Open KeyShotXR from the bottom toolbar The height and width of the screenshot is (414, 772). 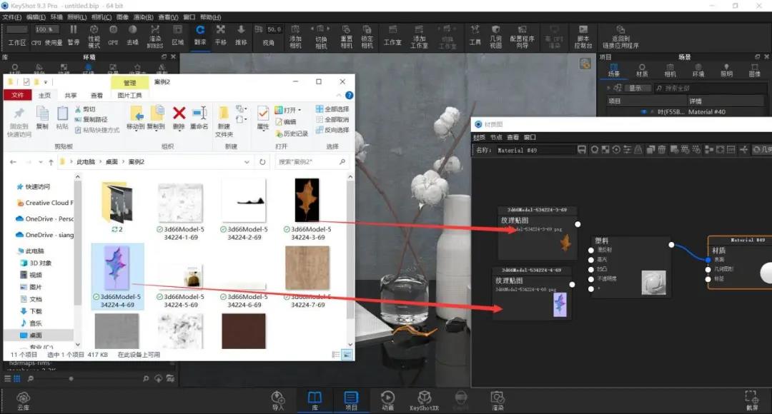coord(424,400)
